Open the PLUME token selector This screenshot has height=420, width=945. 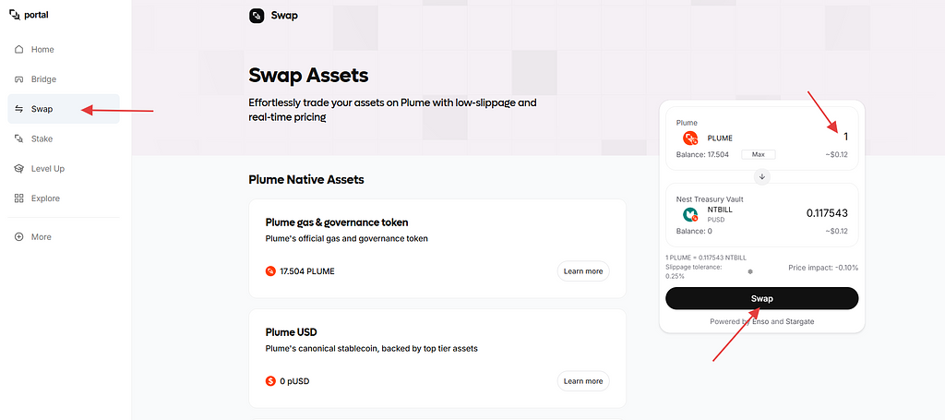click(x=709, y=138)
